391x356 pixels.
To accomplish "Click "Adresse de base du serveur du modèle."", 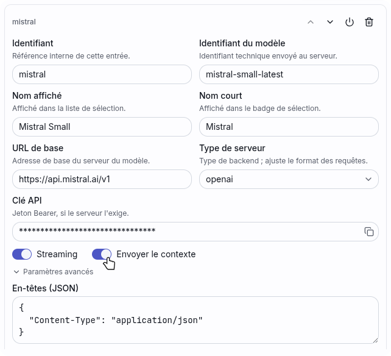I will click(81, 161).
